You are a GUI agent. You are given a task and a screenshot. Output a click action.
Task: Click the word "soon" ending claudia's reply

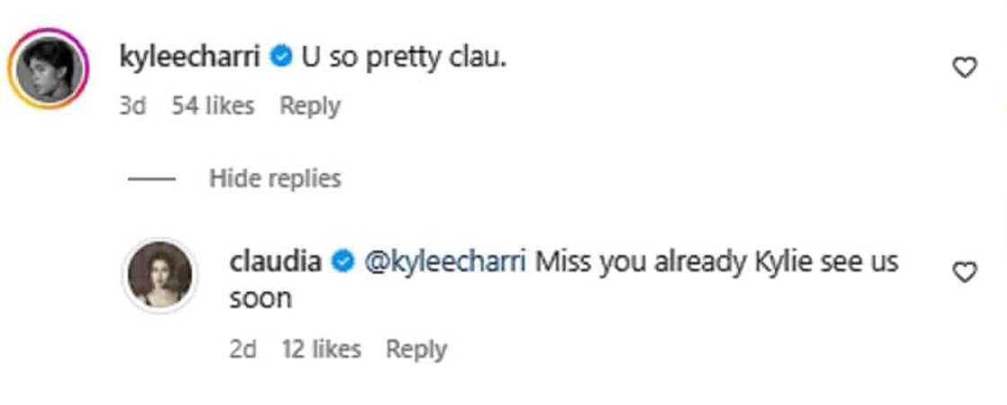261,298
